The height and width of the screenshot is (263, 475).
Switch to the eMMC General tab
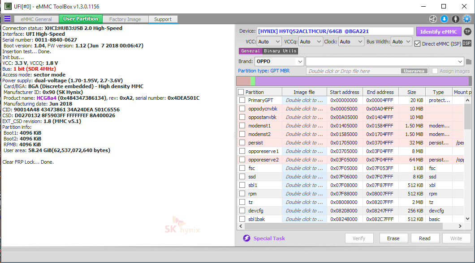[36, 19]
